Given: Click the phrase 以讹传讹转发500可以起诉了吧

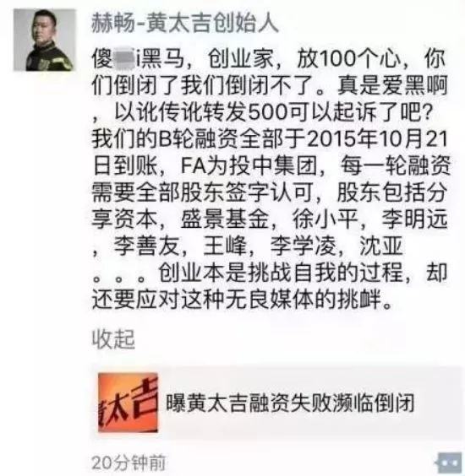Looking at the screenshot, I should 273,112.
